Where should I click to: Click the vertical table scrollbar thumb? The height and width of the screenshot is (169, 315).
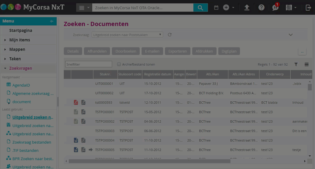[310, 87]
